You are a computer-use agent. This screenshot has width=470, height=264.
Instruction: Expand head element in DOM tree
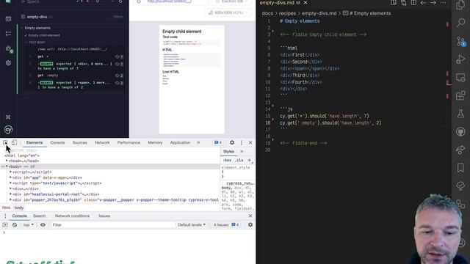point(7,161)
